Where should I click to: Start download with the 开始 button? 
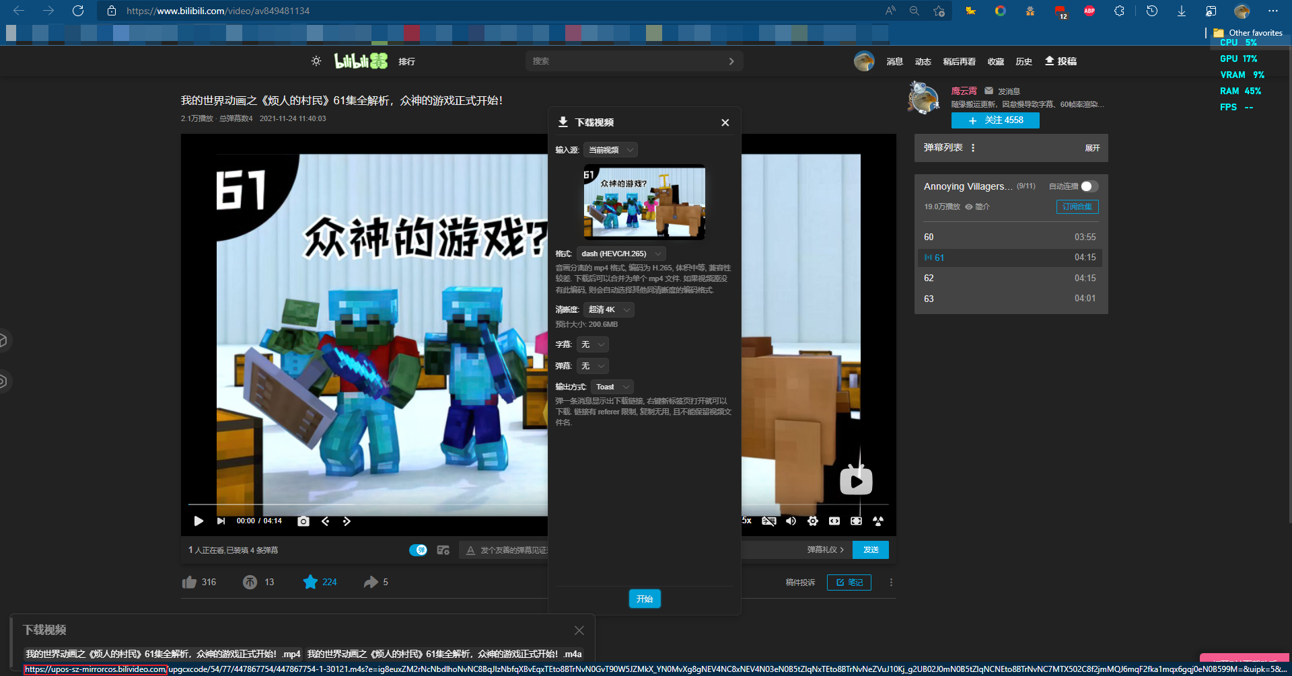pyautogui.click(x=645, y=599)
